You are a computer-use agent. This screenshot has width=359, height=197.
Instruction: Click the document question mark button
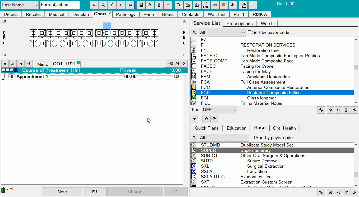tap(95, 192)
